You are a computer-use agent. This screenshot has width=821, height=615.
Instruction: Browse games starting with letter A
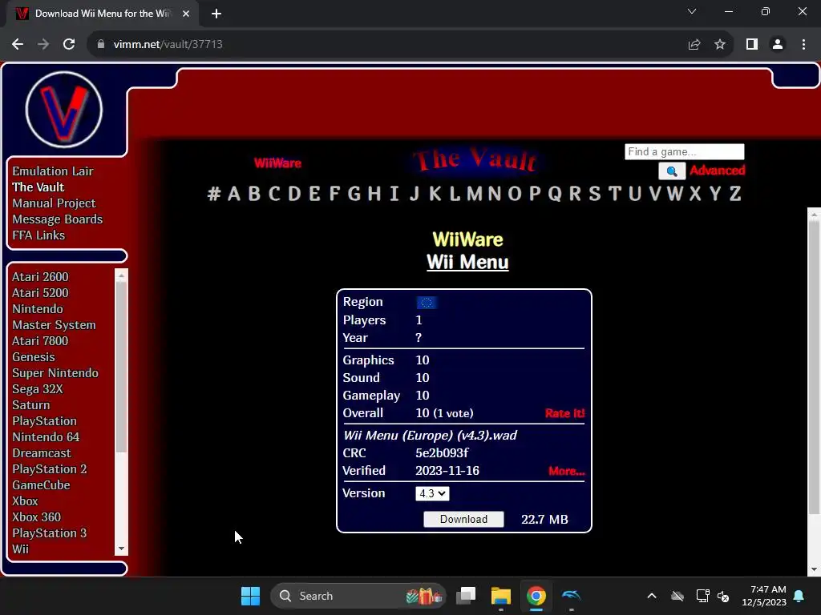pos(234,194)
